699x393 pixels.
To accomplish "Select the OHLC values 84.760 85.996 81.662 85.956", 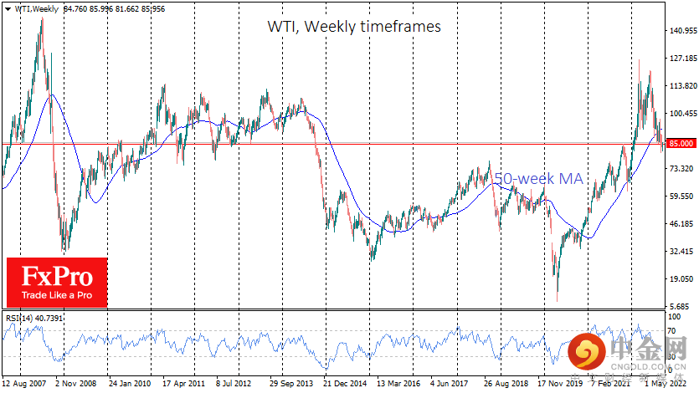I will coord(114,9).
